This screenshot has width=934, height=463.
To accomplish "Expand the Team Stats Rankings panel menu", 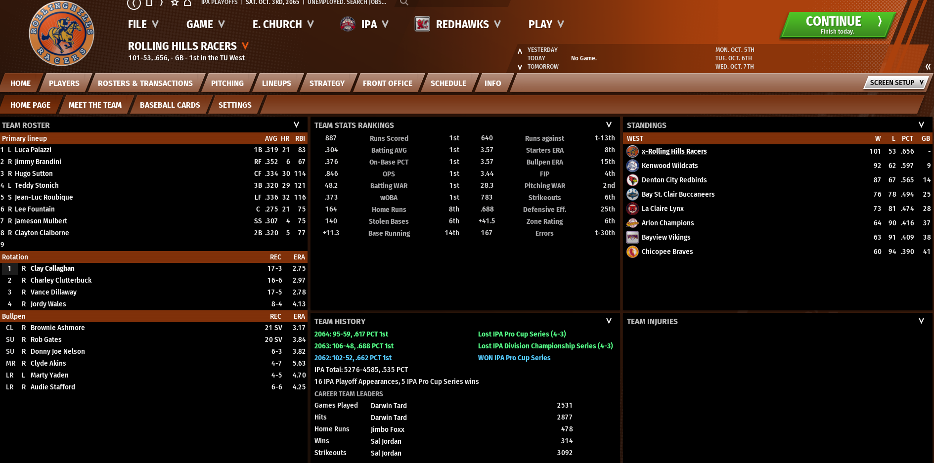I will [x=609, y=125].
